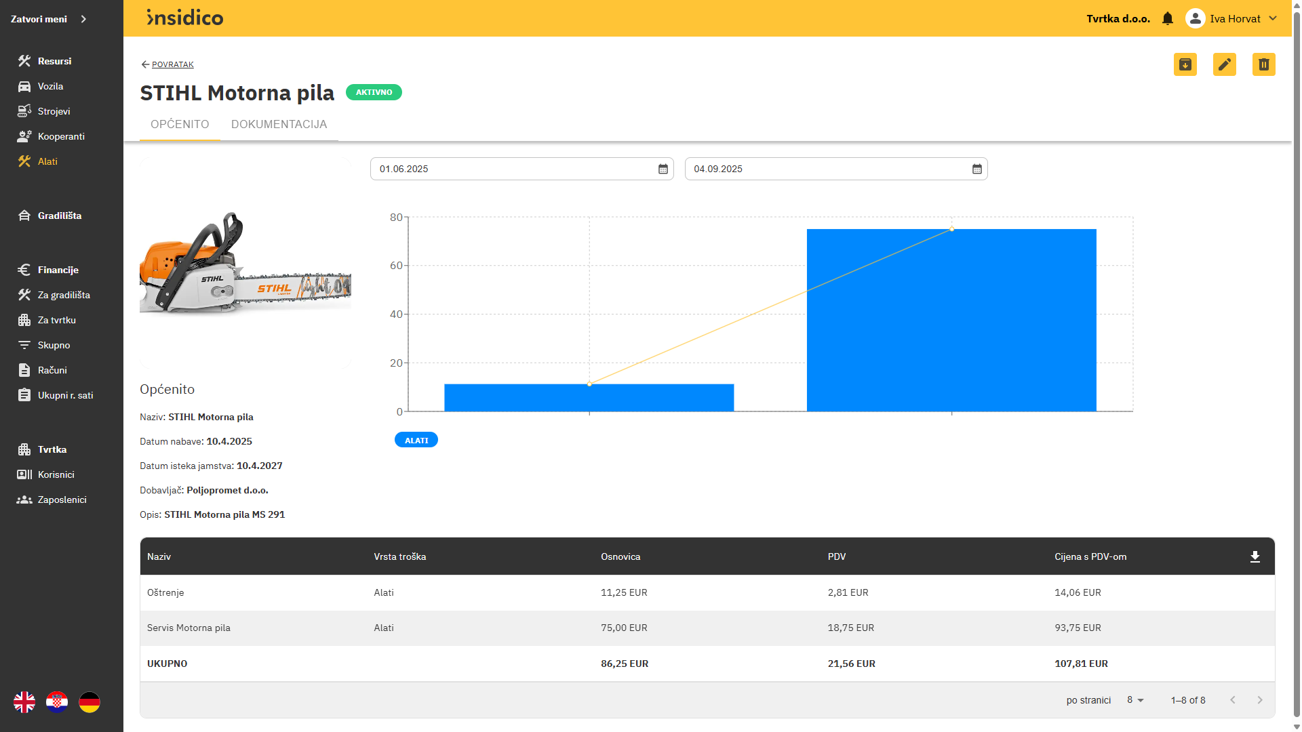Download table via download icon
The height and width of the screenshot is (732, 1302).
(1255, 556)
